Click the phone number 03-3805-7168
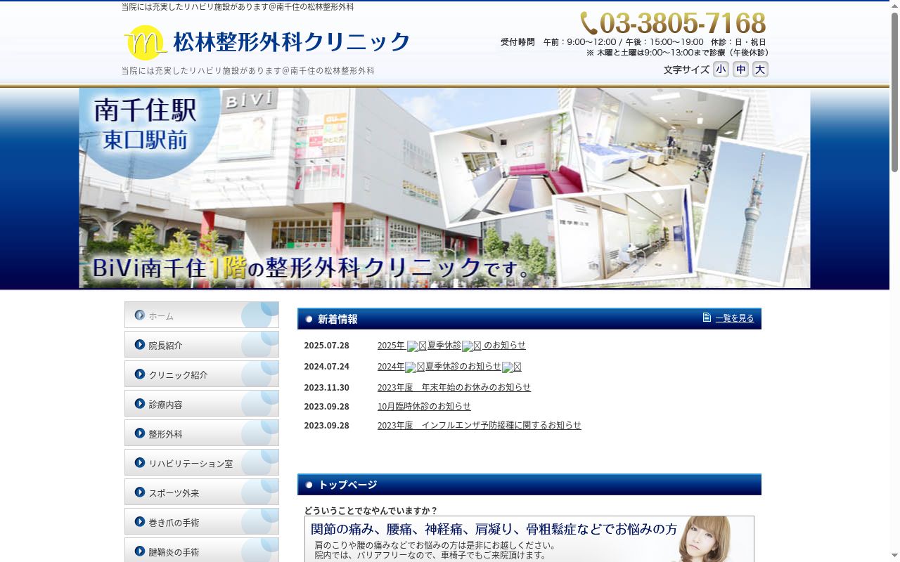The image size is (900, 562). click(x=682, y=23)
